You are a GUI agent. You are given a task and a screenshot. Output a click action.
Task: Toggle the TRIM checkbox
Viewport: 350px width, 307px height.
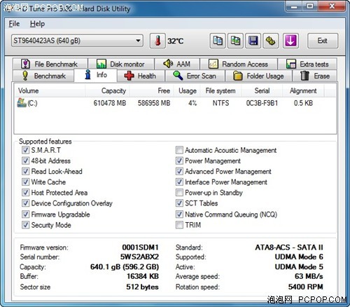179,225
